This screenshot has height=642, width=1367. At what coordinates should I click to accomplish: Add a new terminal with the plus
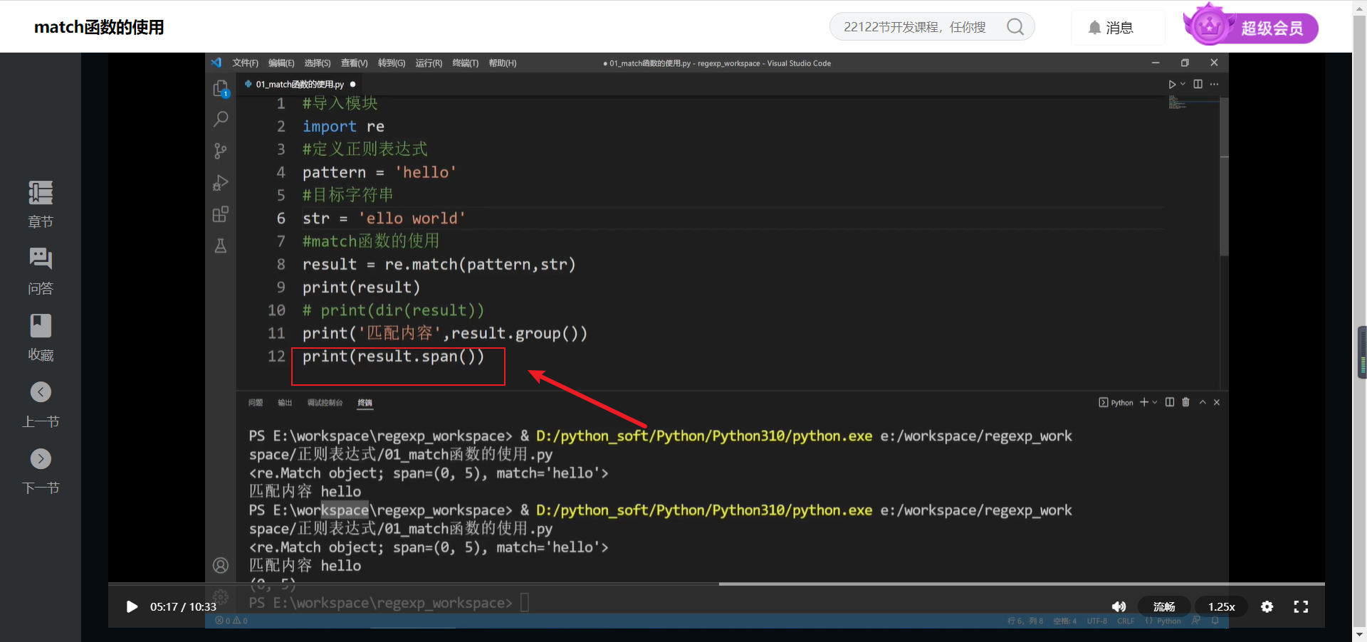click(1144, 402)
